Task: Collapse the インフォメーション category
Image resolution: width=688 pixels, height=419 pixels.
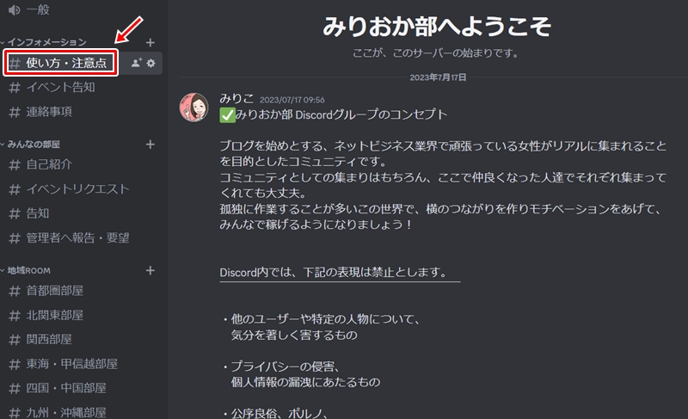Action: (47, 42)
